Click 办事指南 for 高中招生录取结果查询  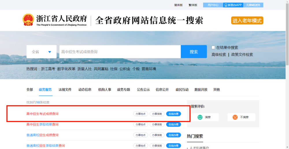(157, 125)
